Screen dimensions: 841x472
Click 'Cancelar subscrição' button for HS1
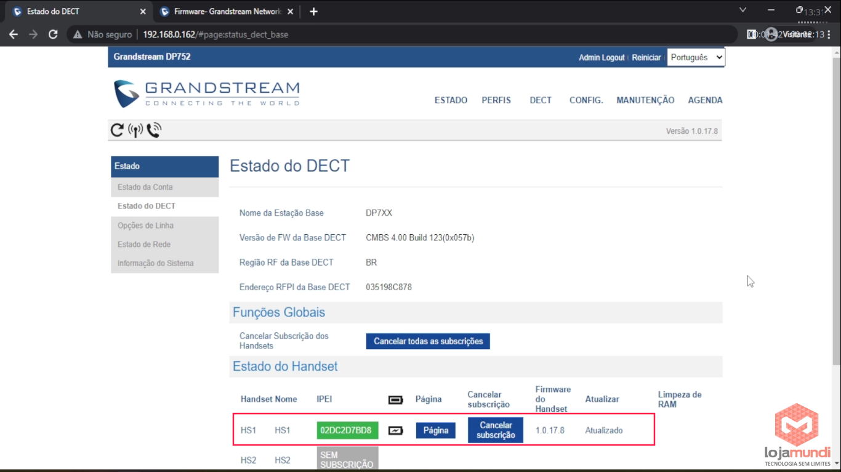click(496, 430)
